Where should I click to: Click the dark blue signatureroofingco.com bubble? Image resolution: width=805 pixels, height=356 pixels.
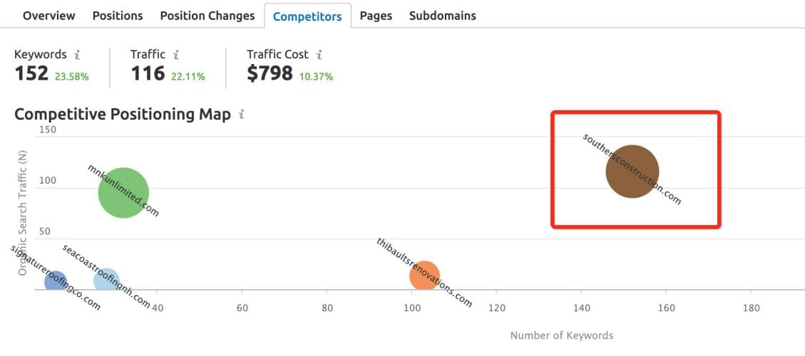[x=56, y=281]
